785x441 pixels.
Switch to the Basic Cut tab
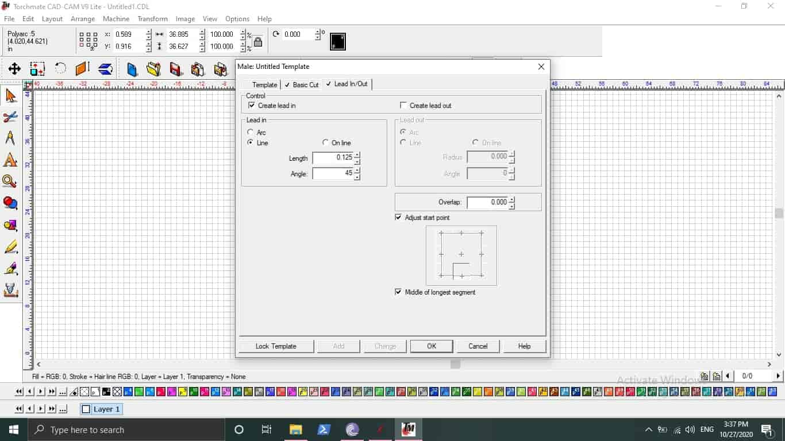pos(302,84)
